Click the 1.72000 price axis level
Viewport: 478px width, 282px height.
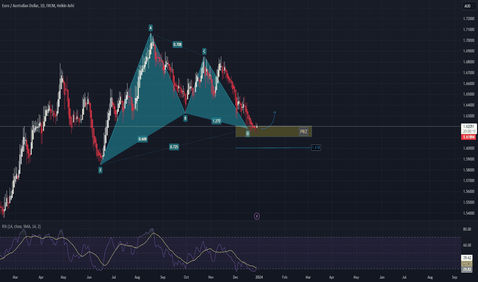click(469, 18)
